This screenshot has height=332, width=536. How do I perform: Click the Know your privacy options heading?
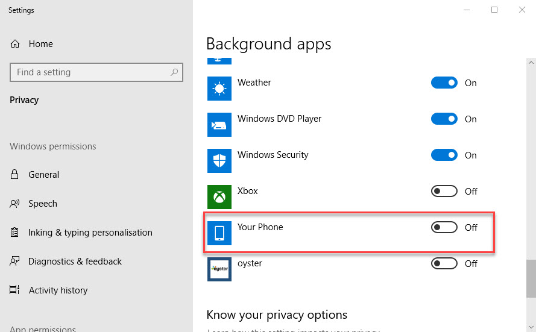pos(277,315)
